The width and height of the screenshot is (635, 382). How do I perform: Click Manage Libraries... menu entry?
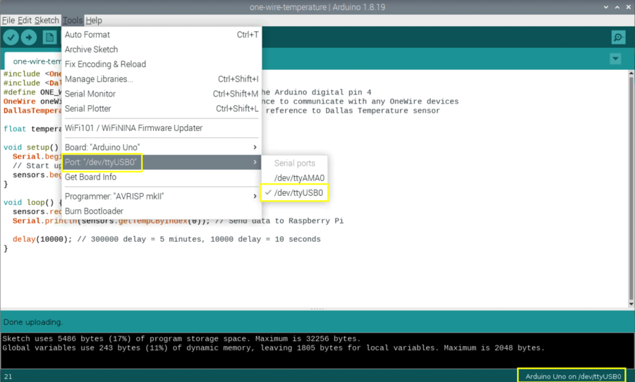[x=99, y=79]
